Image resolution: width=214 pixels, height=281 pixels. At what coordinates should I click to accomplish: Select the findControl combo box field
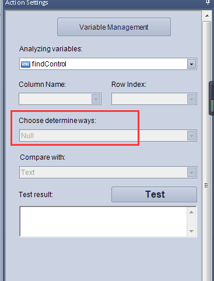click(x=108, y=64)
